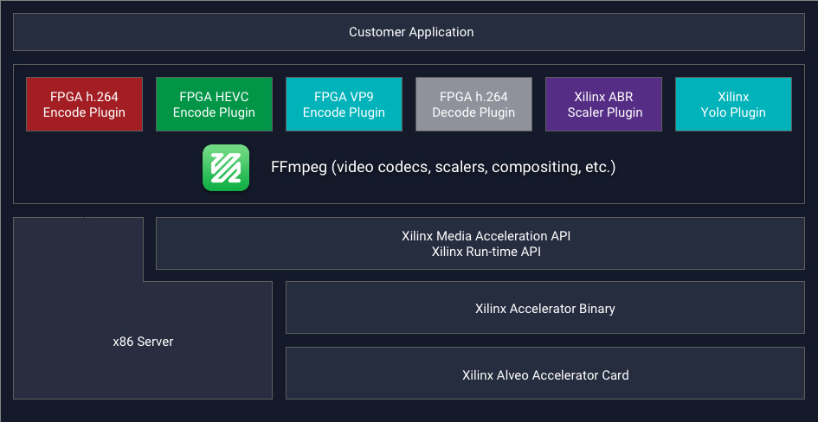Click the green FFmpeg logo icon

pos(226,168)
